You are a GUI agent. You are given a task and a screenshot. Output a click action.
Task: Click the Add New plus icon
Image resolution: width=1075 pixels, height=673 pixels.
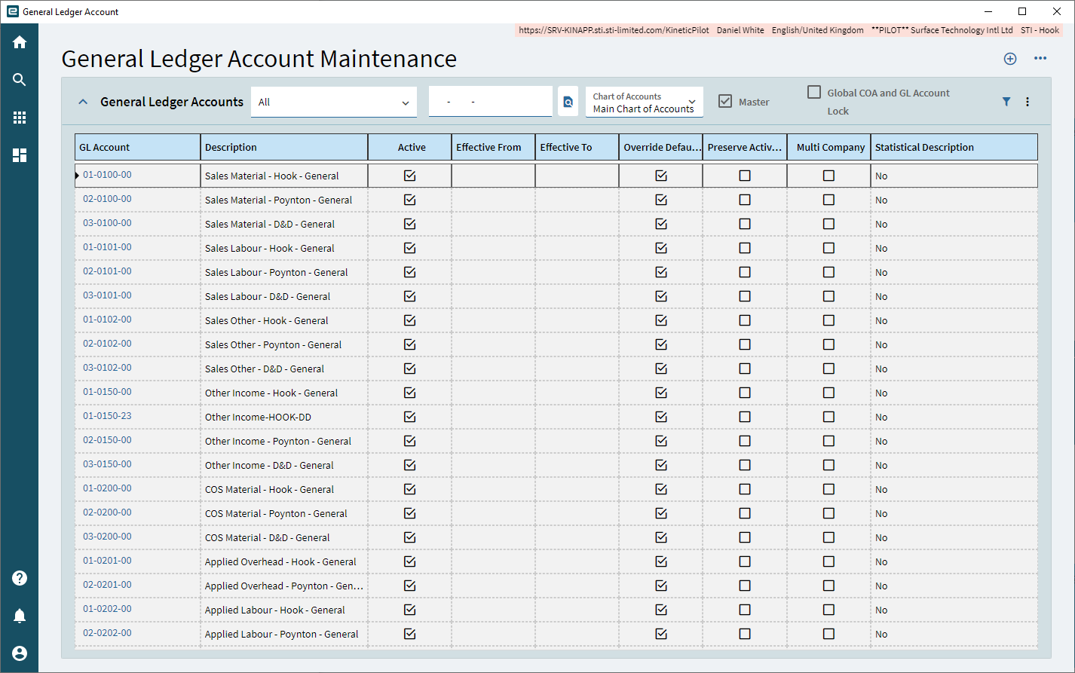click(1010, 58)
